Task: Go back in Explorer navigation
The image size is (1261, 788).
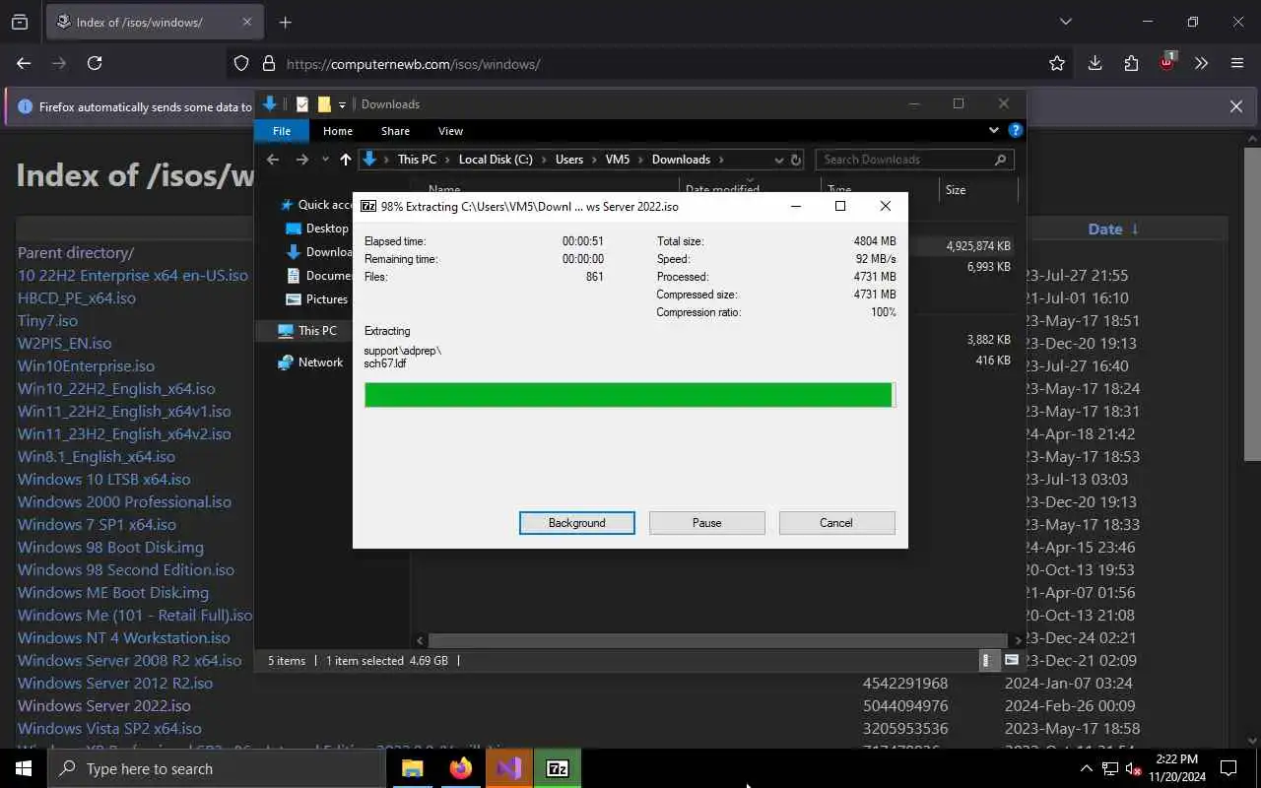Action: pos(273,160)
